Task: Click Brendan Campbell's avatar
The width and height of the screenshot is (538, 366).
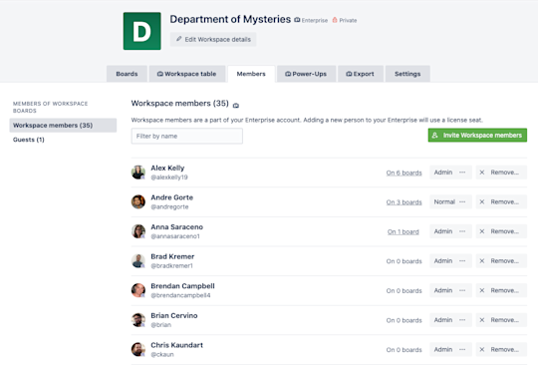Action: click(x=138, y=290)
